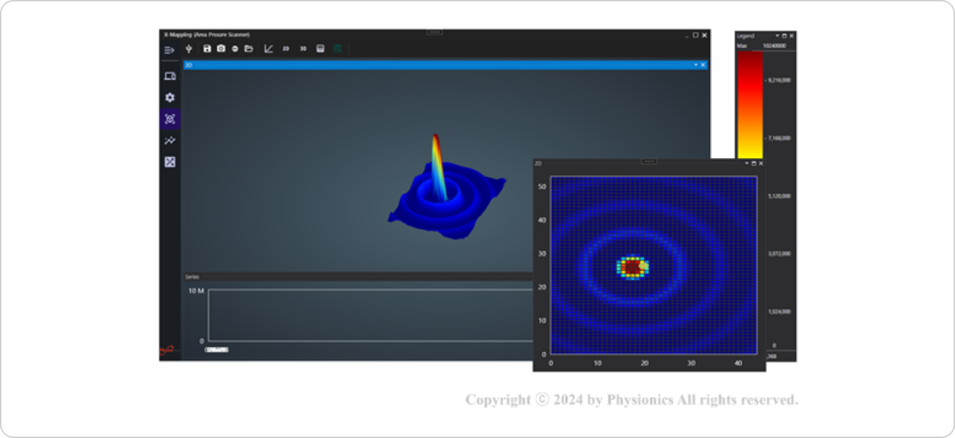Image resolution: width=955 pixels, height=438 pixels.
Task: Switch view with the 3D toolbar button
Action: pyautogui.click(x=303, y=49)
